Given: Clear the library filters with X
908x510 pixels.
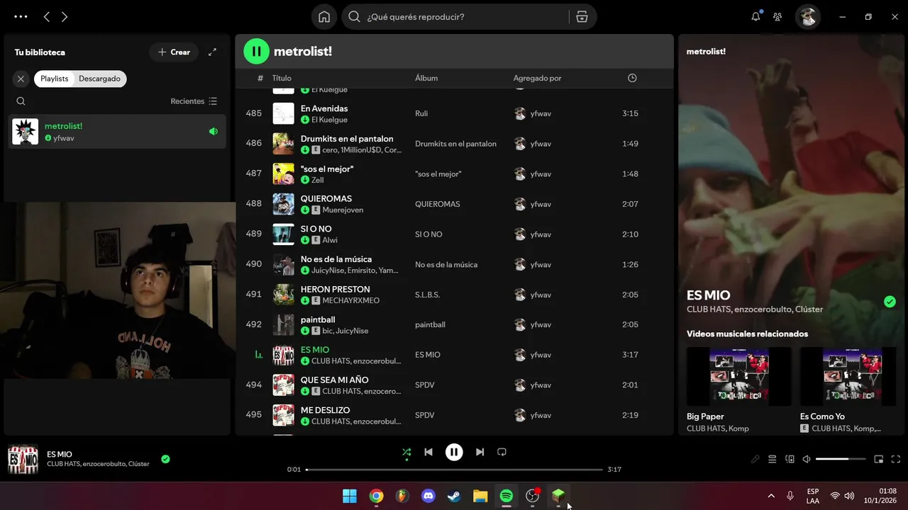Looking at the screenshot, I should coord(21,79).
